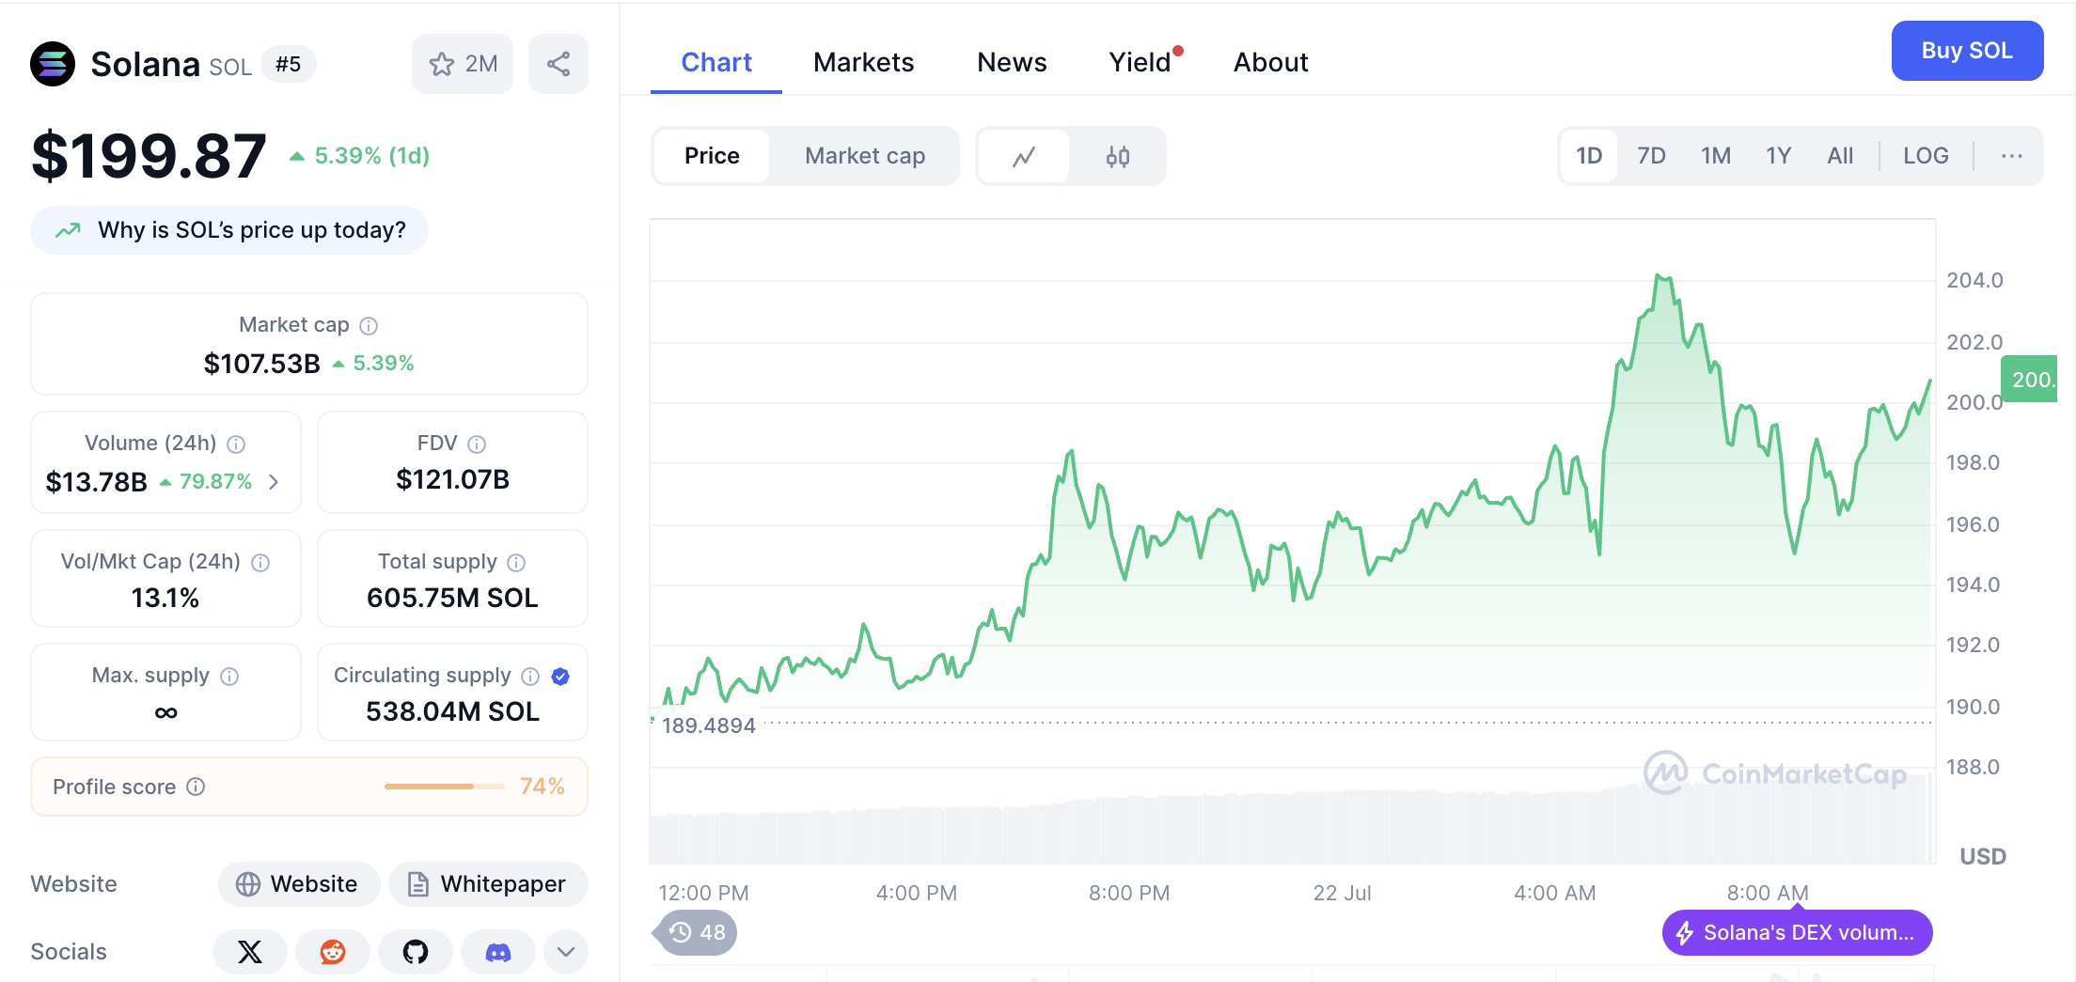Click the $199.87 price value
Image resolution: width=2076 pixels, height=982 pixels.
149,156
